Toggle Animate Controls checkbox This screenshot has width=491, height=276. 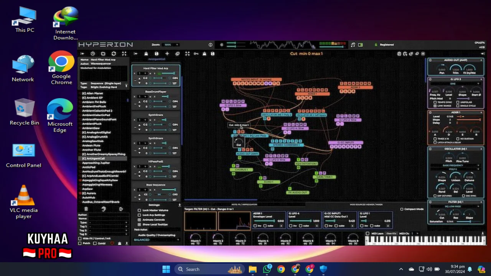coord(139,220)
